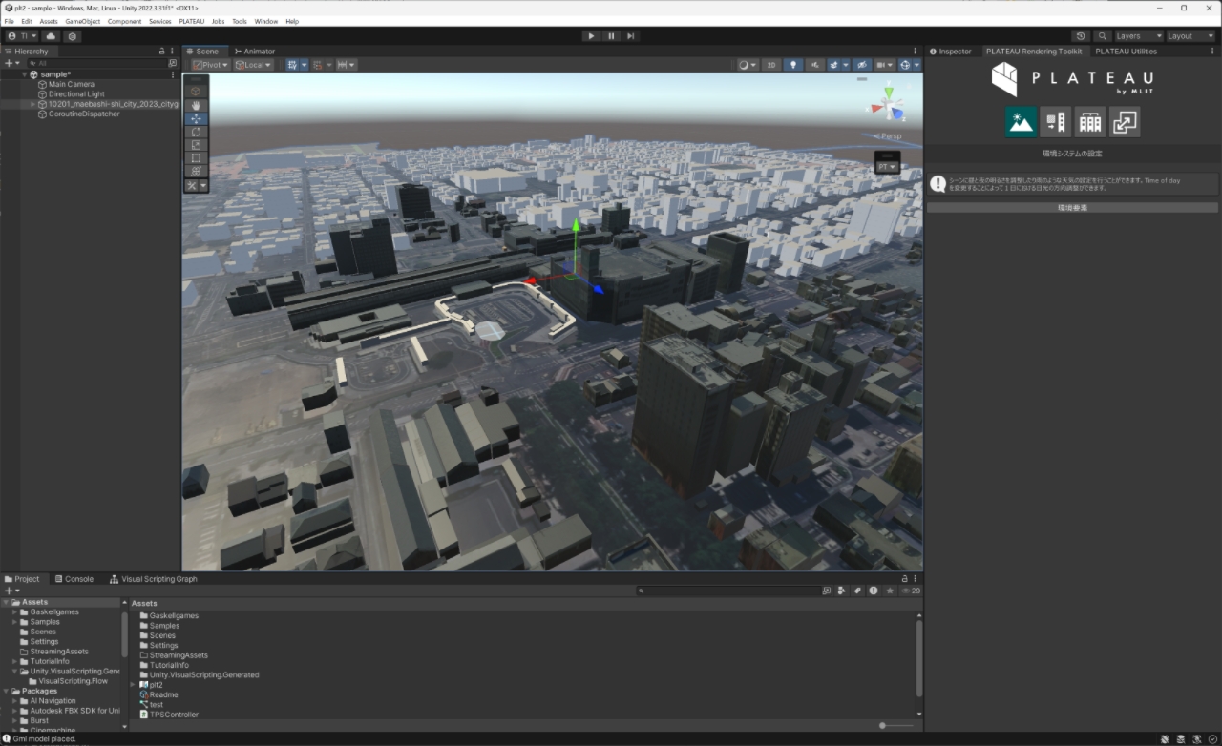This screenshot has width=1222, height=746.
Task: Open the PT overlay dropdown
Action: click(887, 166)
